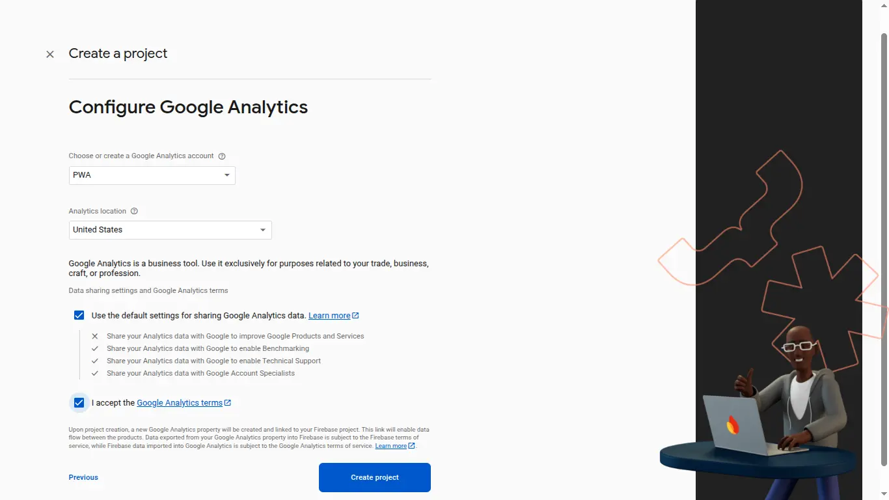
Task: Dismiss Create a project with the X icon
Action: click(50, 54)
